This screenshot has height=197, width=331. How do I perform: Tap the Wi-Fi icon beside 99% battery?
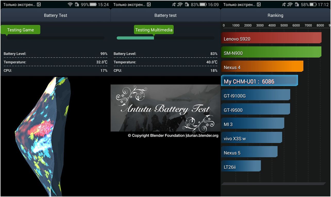[x=70, y=5]
